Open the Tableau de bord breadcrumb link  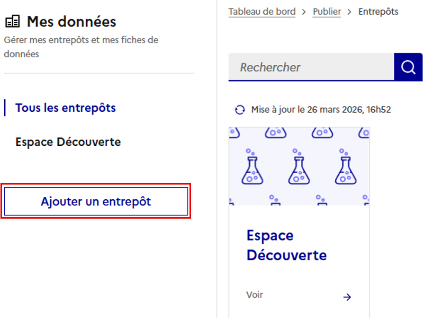[x=262, y=12]
